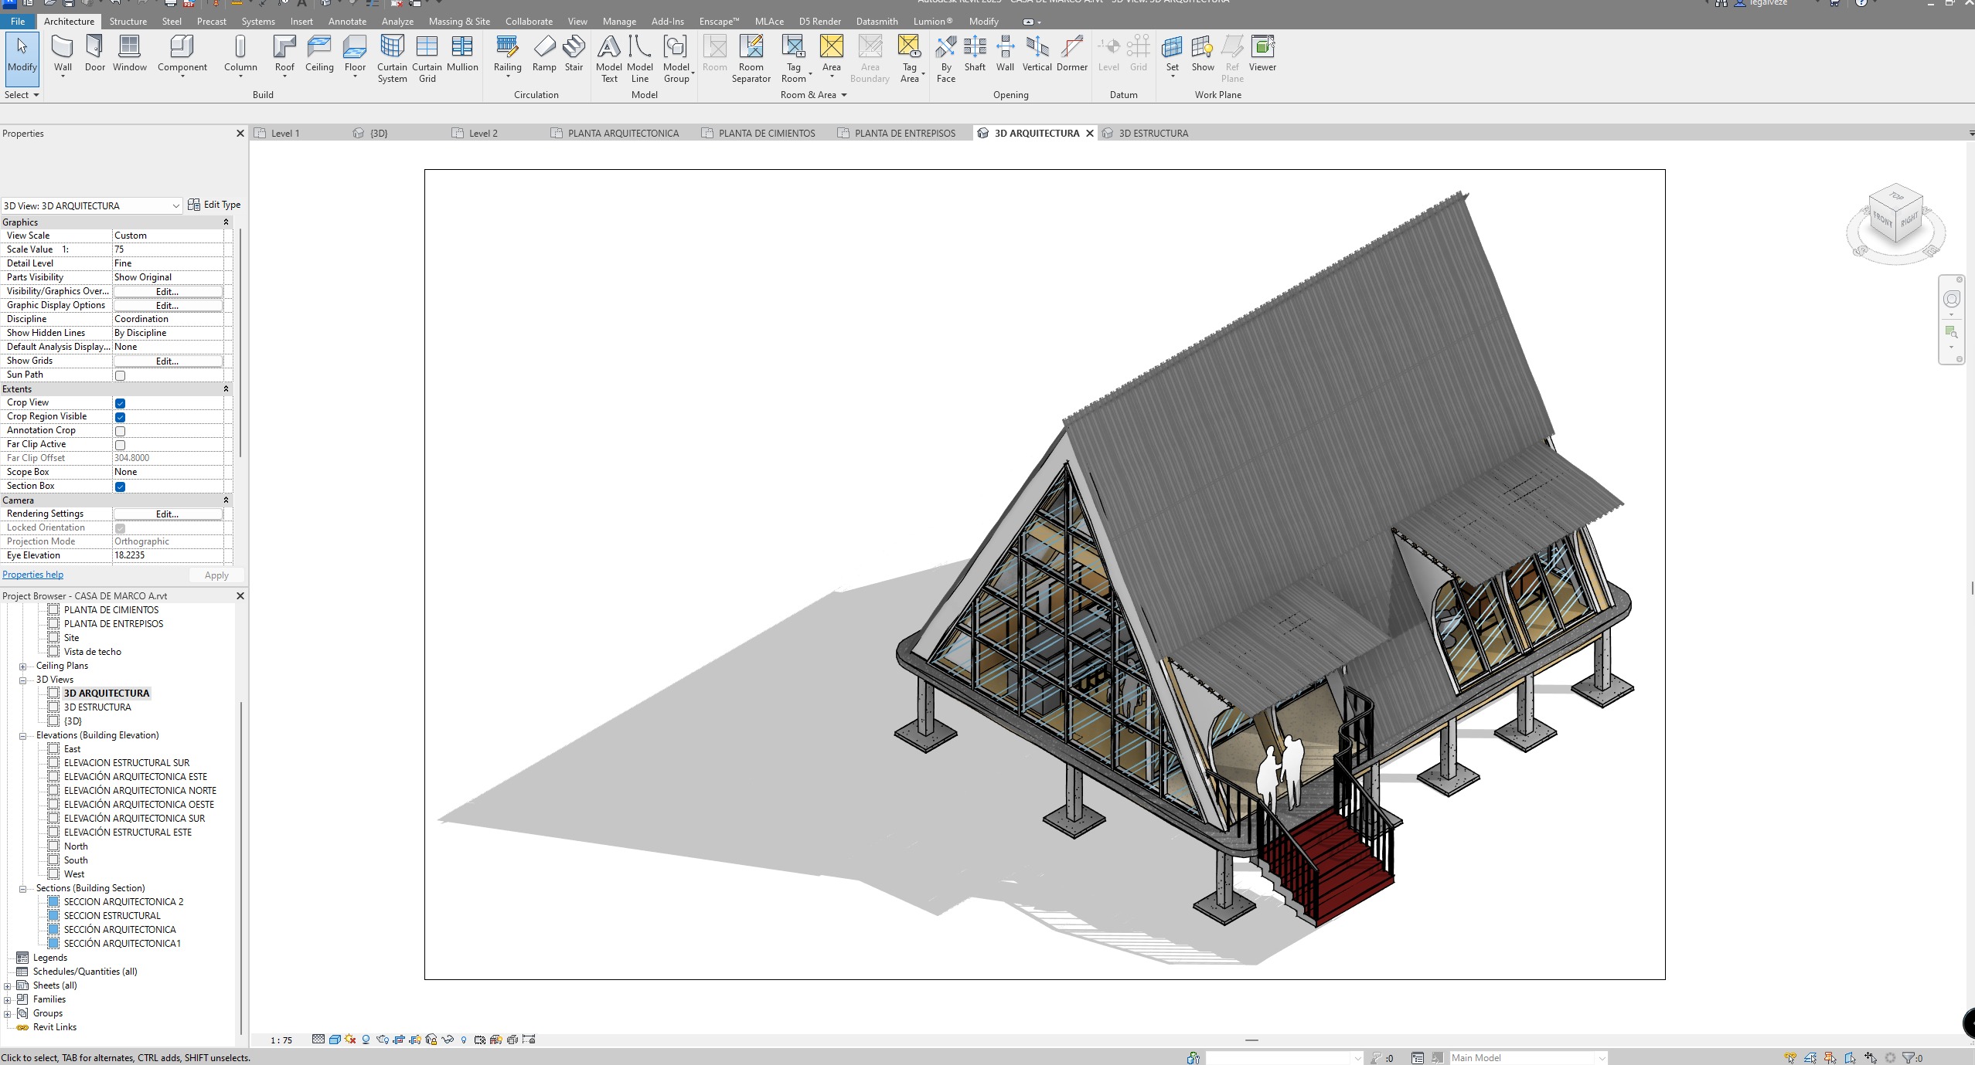1975x1065 pixels.
Task: Close the 3D ARQUITECTURA view tab
Action: [1090, 133]
